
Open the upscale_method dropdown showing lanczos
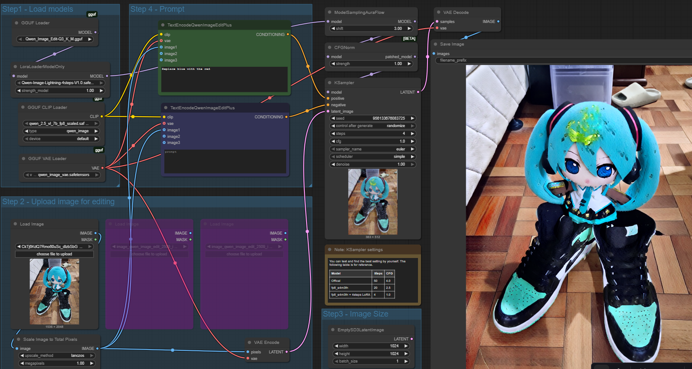56,356
